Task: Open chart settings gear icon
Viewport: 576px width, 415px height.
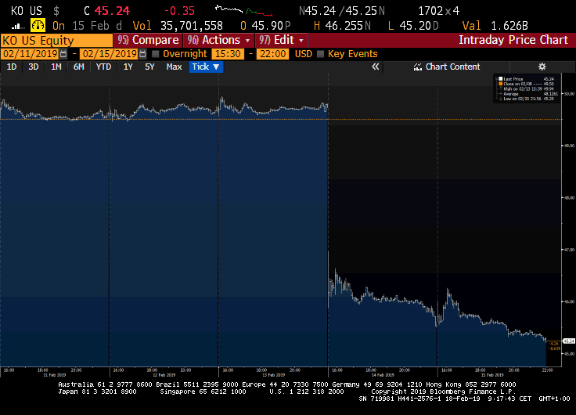Action: tap(542, 67)
